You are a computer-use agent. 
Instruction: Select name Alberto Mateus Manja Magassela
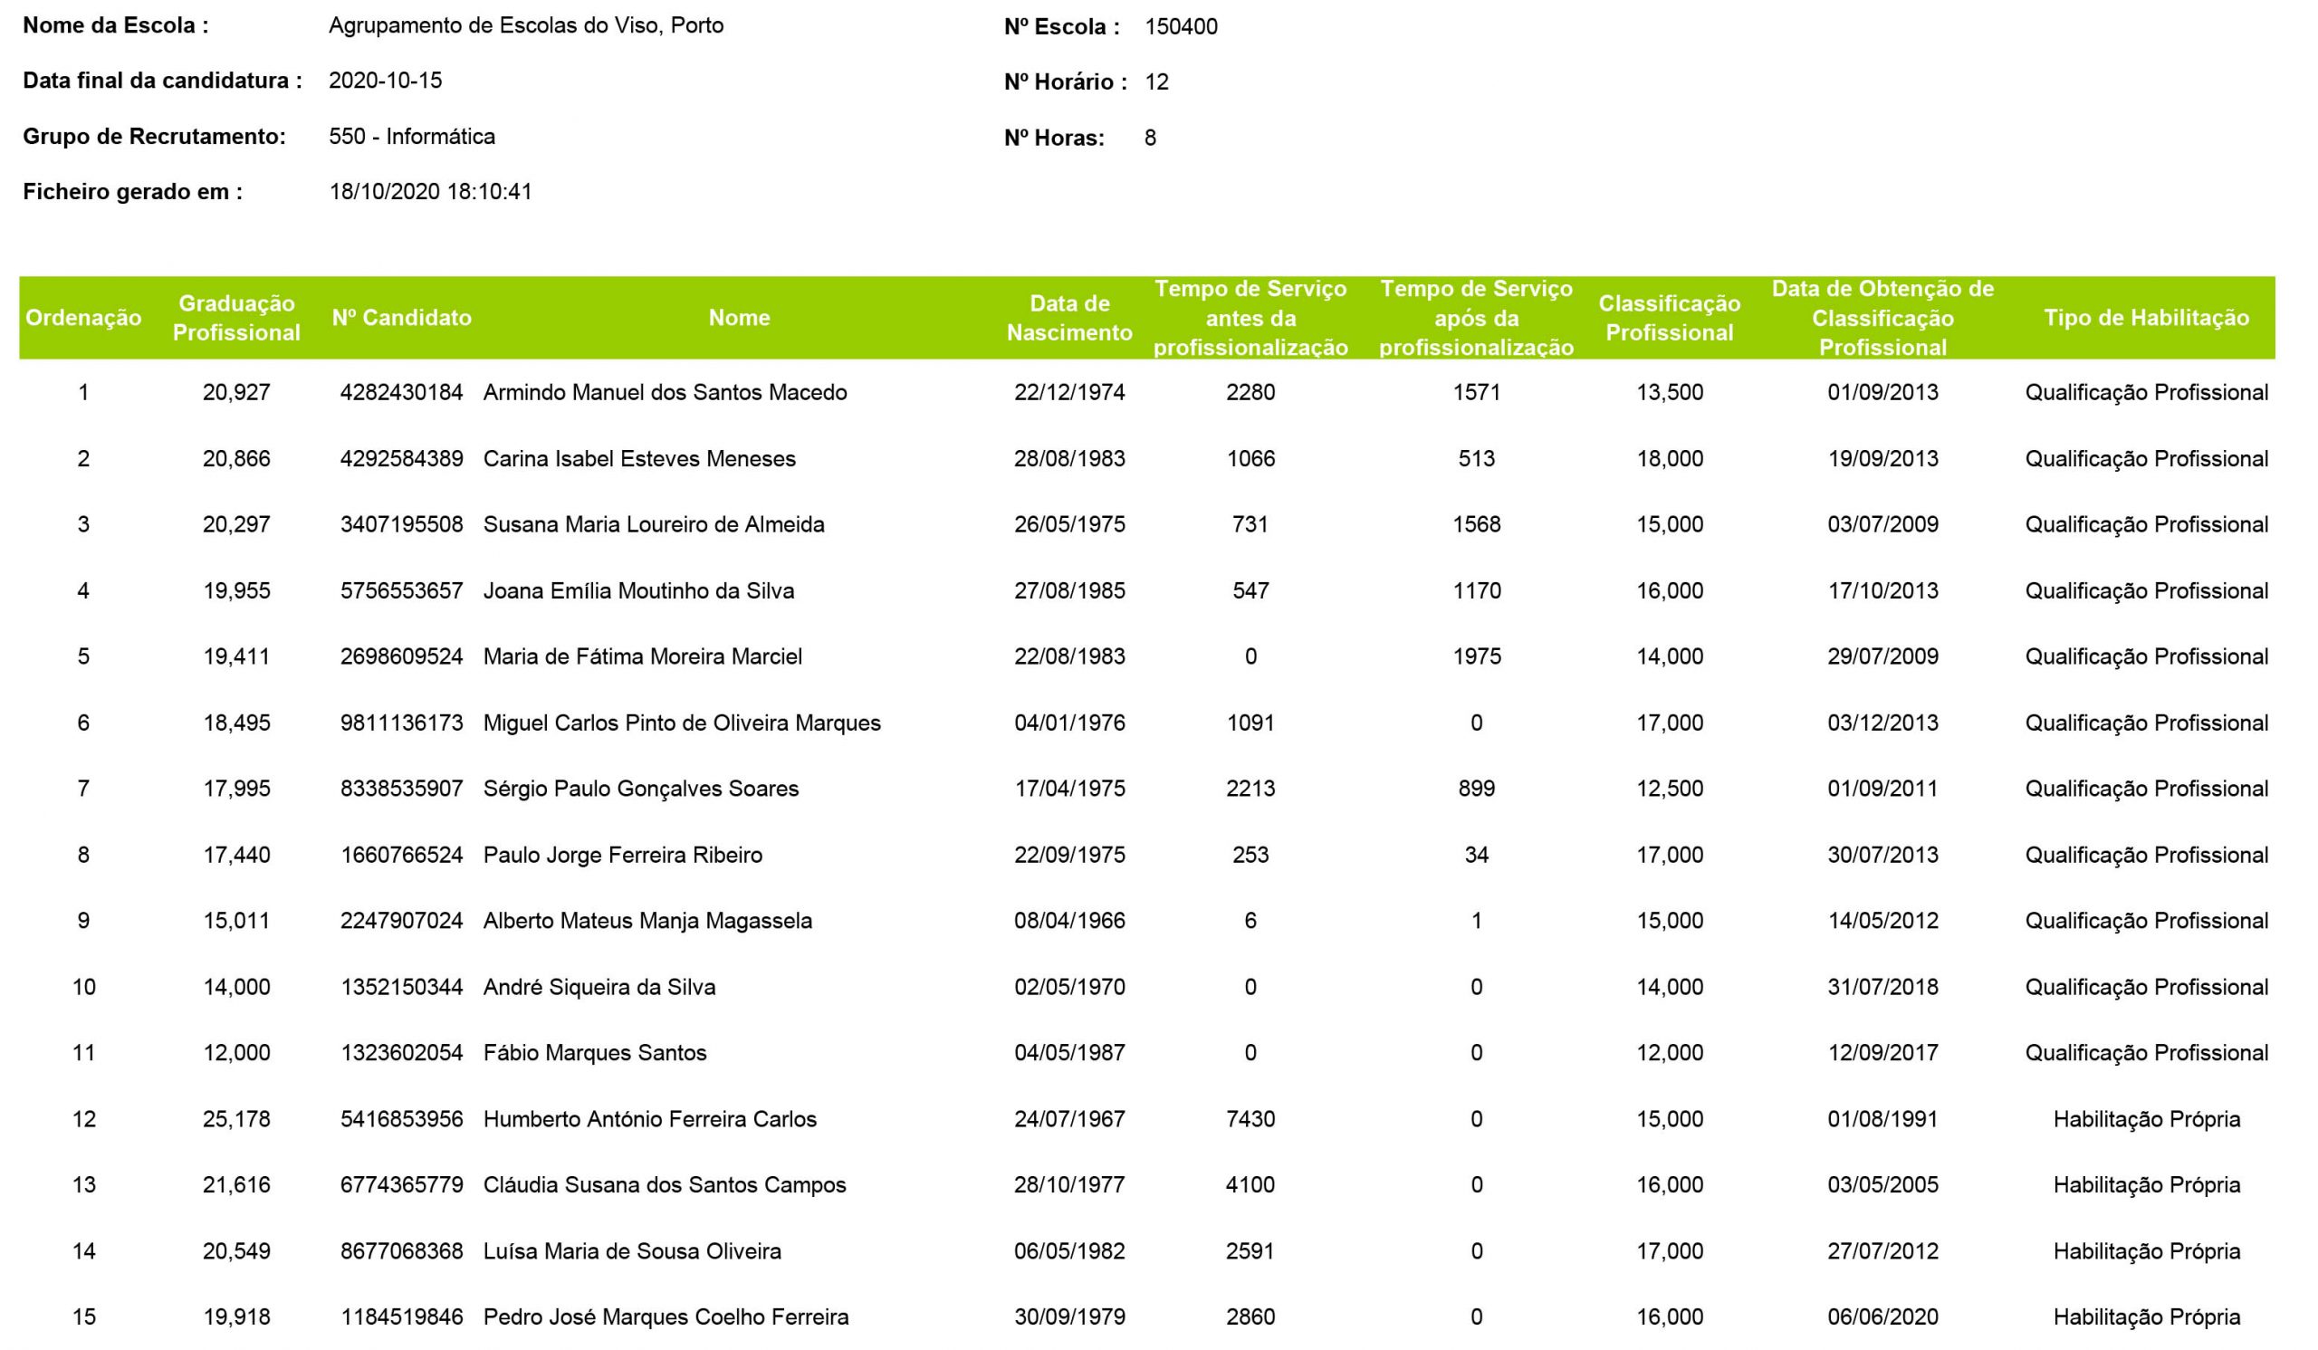[x=647, y=922]
